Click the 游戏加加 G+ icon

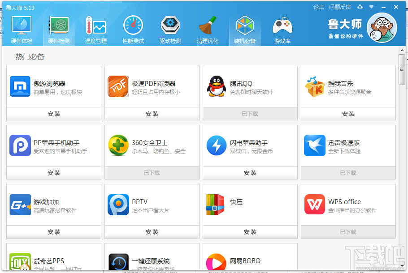pos(20,205)
